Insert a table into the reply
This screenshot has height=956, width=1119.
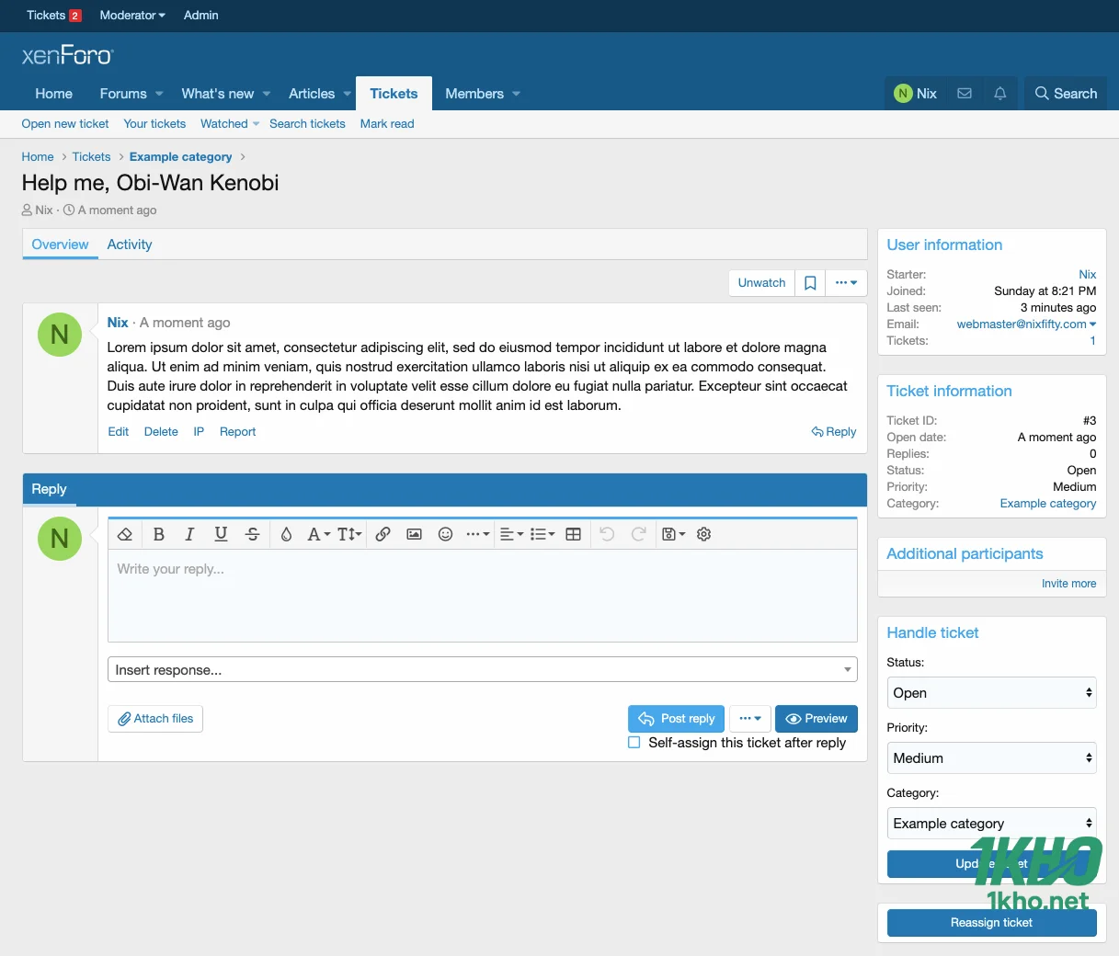(573, 533)
